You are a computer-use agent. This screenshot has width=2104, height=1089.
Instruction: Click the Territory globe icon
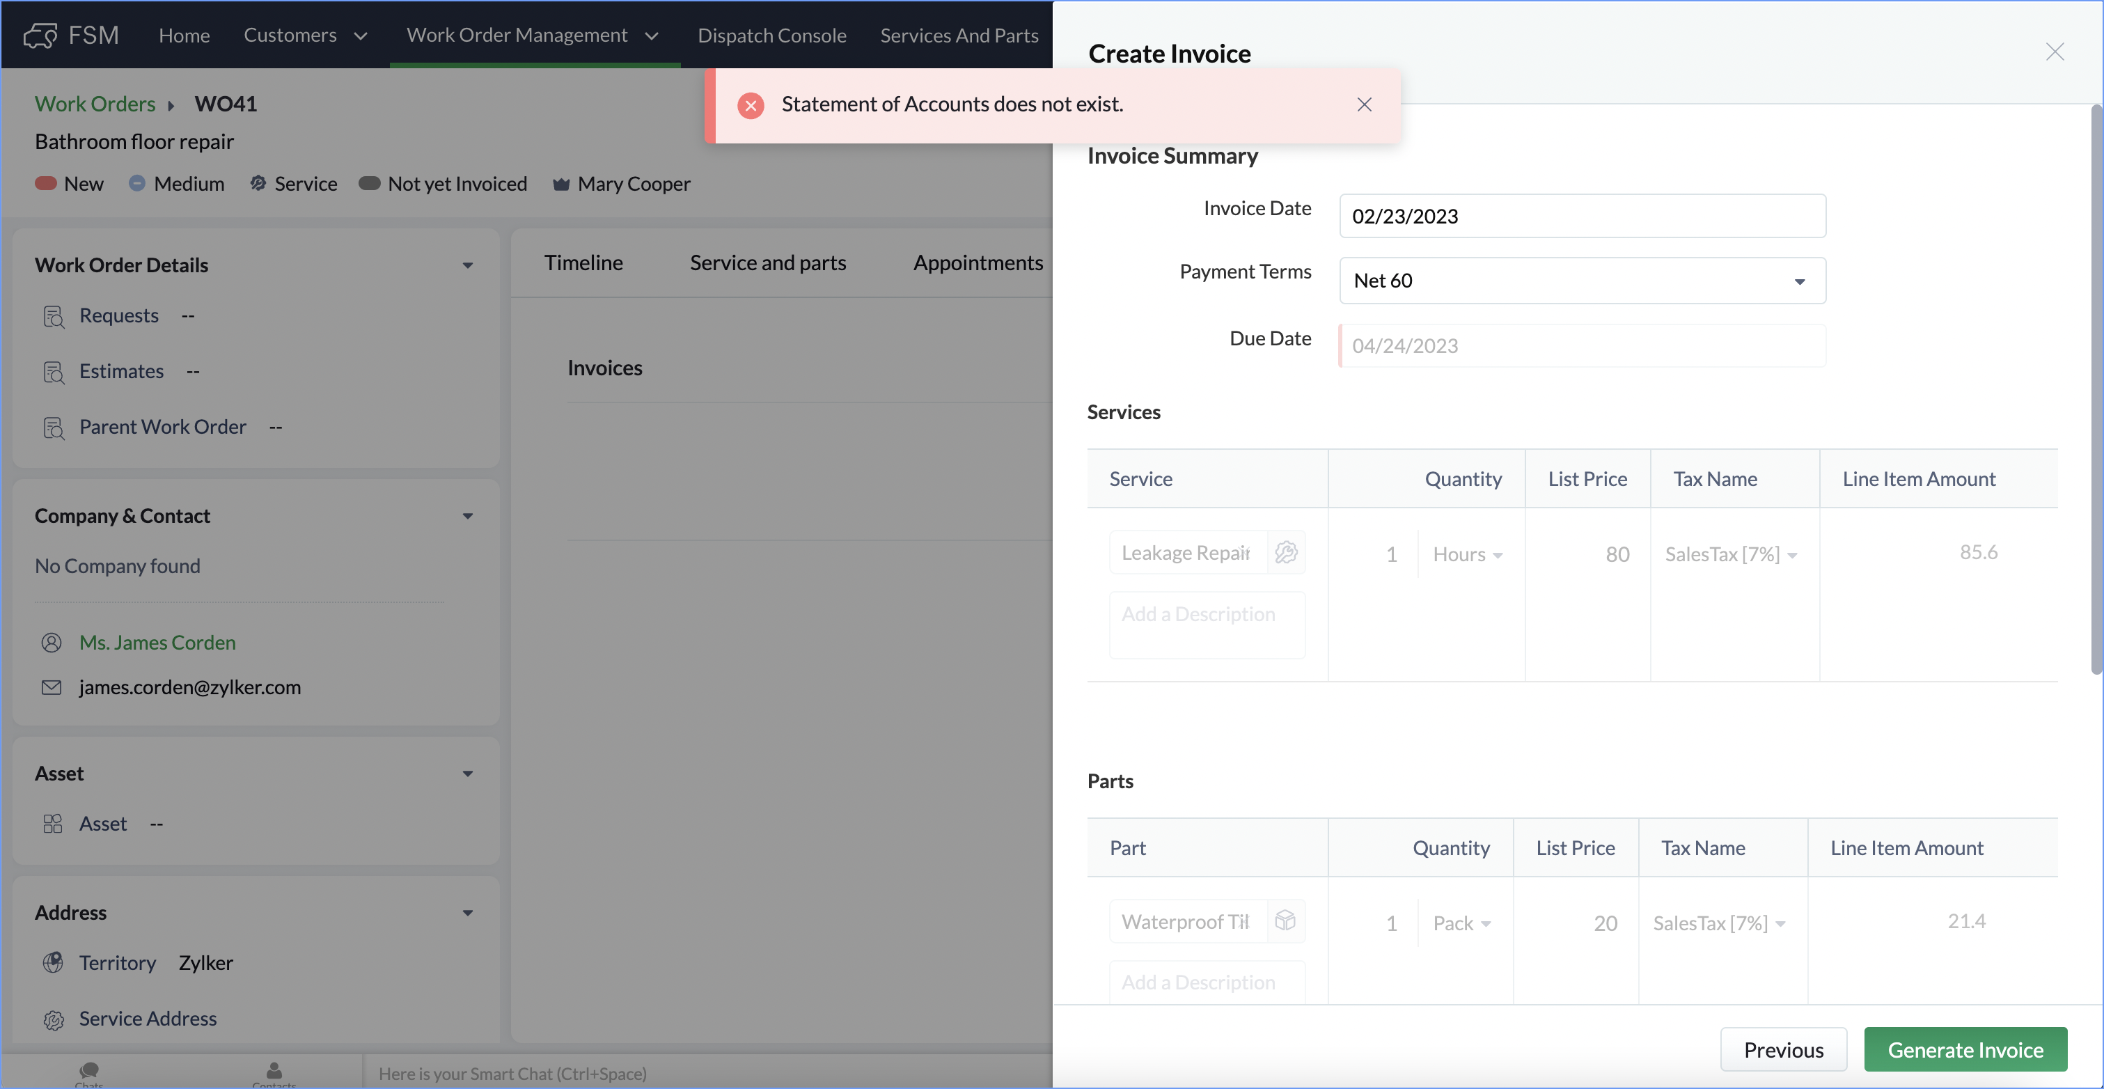click(x=53, y=963)
